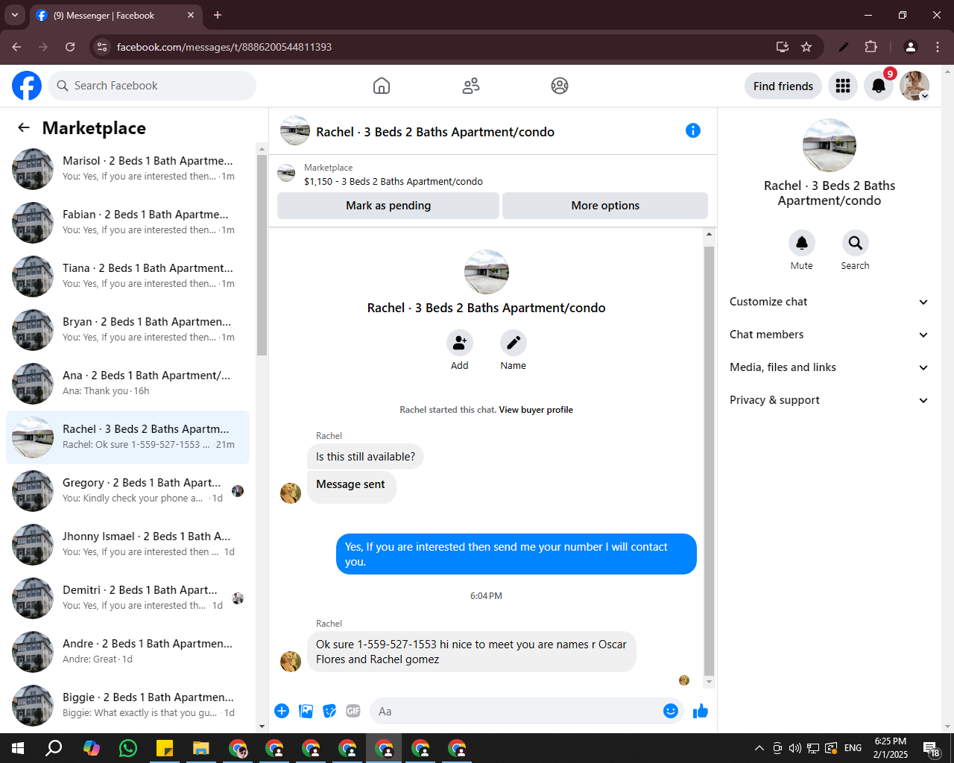Image resolution: width=954 pixels, height=763 pixels.
Task: Open the account profile picture menu
Action: tap(914, 86)
